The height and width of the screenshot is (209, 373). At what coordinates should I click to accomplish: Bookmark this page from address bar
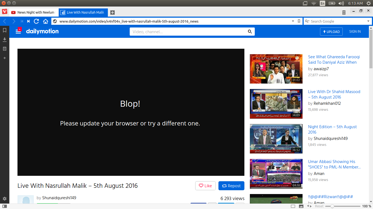(299, 21)
